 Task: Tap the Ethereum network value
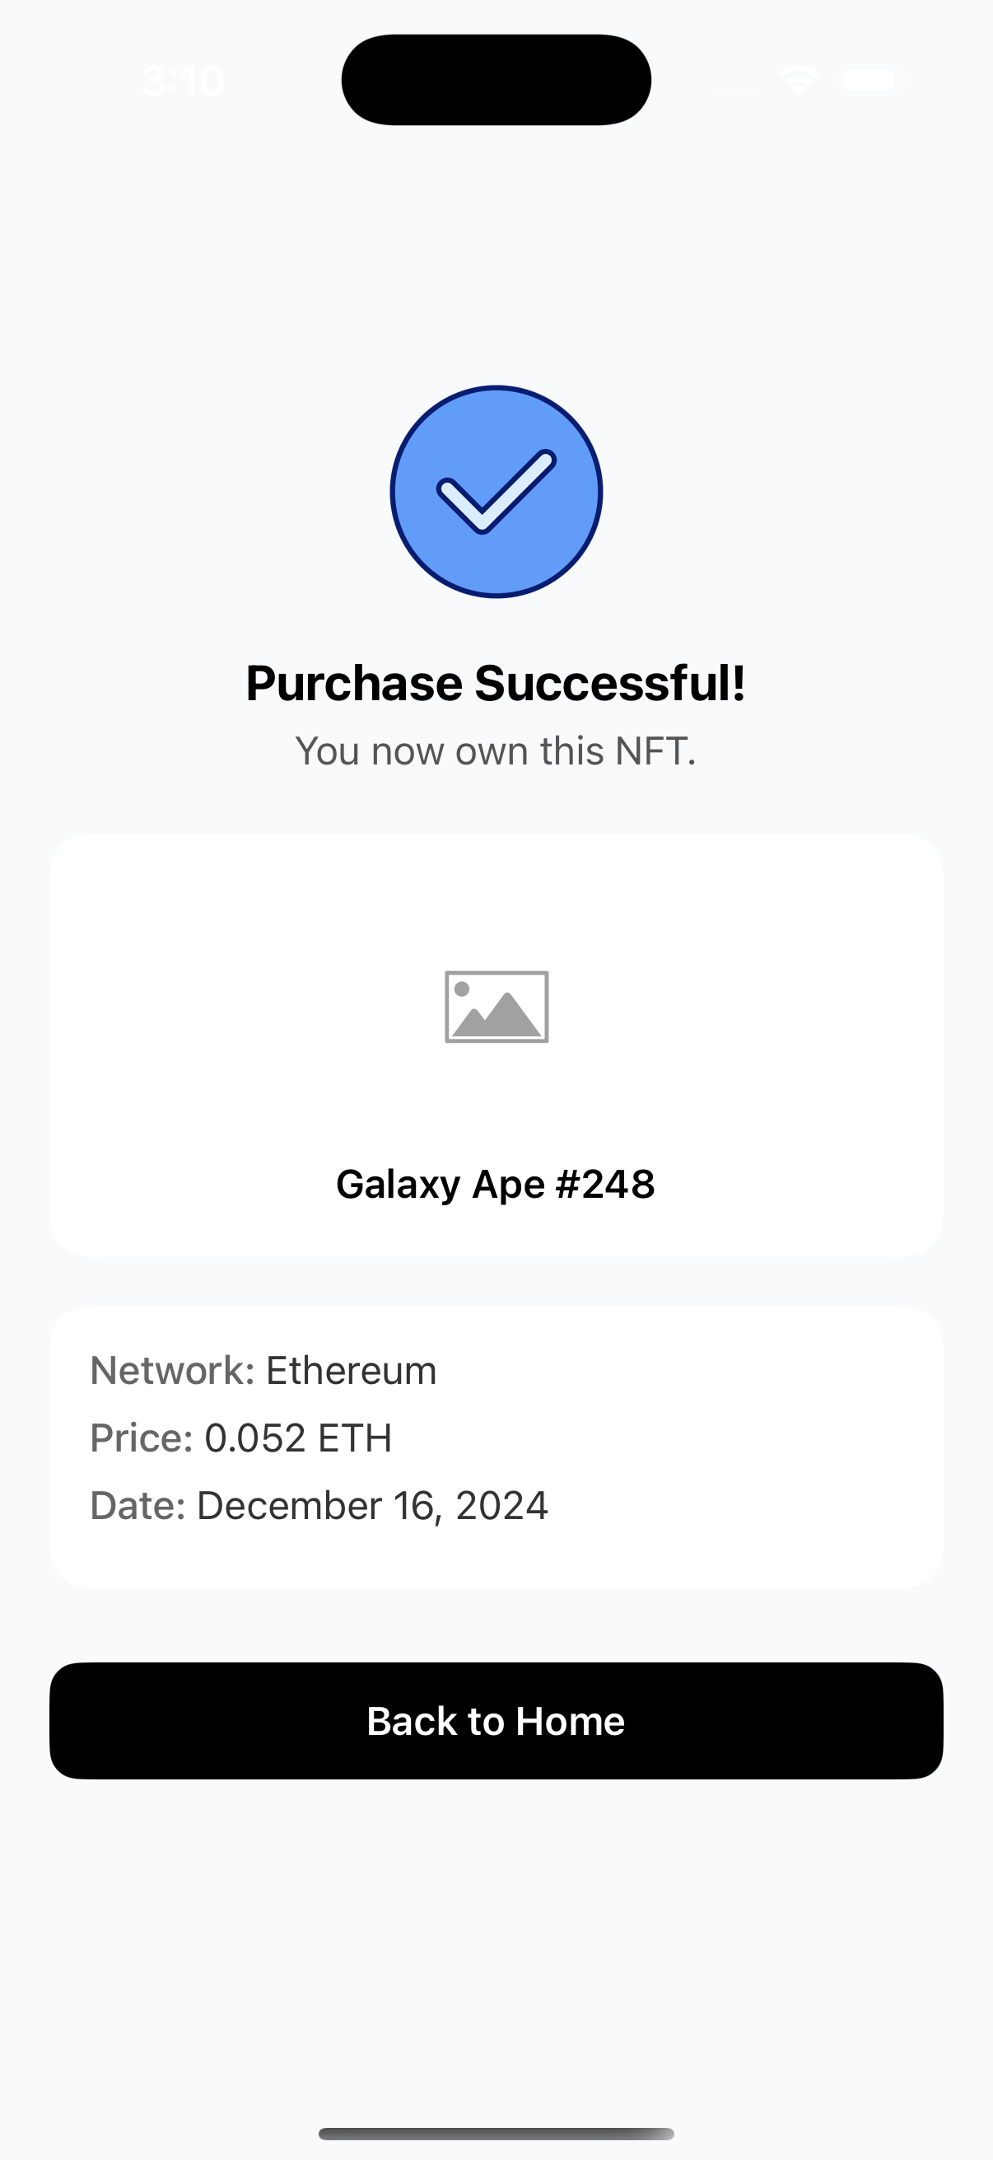coord(351,1371)
